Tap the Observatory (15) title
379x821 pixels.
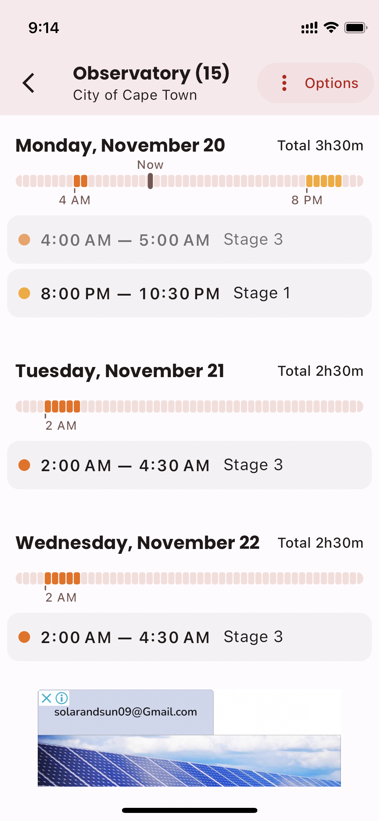[x=151, y=73]
